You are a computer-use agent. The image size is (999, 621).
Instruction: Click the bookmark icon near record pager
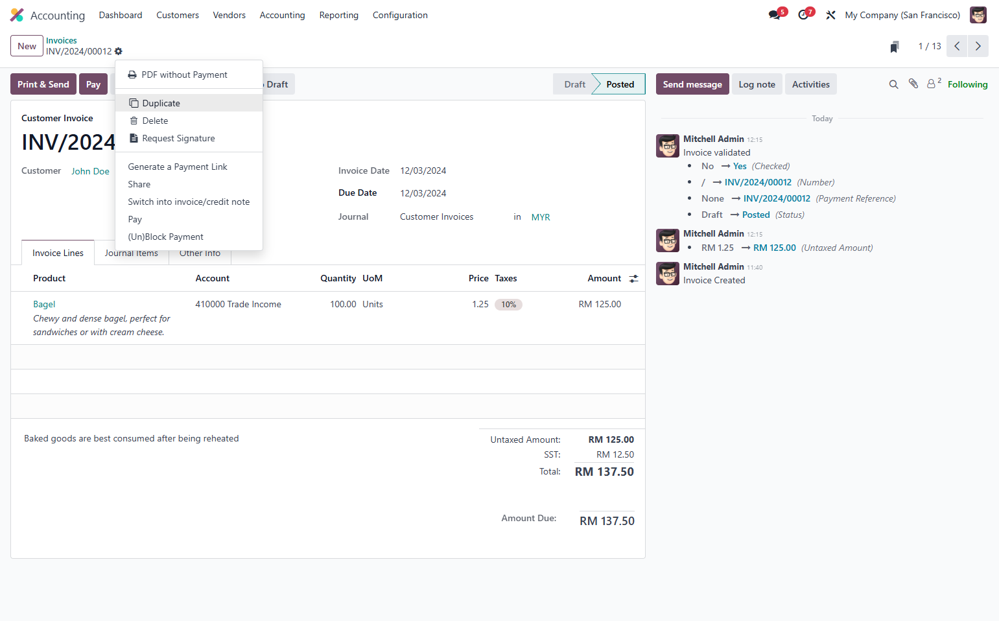895,46
